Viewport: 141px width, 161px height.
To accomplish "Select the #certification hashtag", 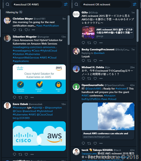I will (x=51, y=25).
